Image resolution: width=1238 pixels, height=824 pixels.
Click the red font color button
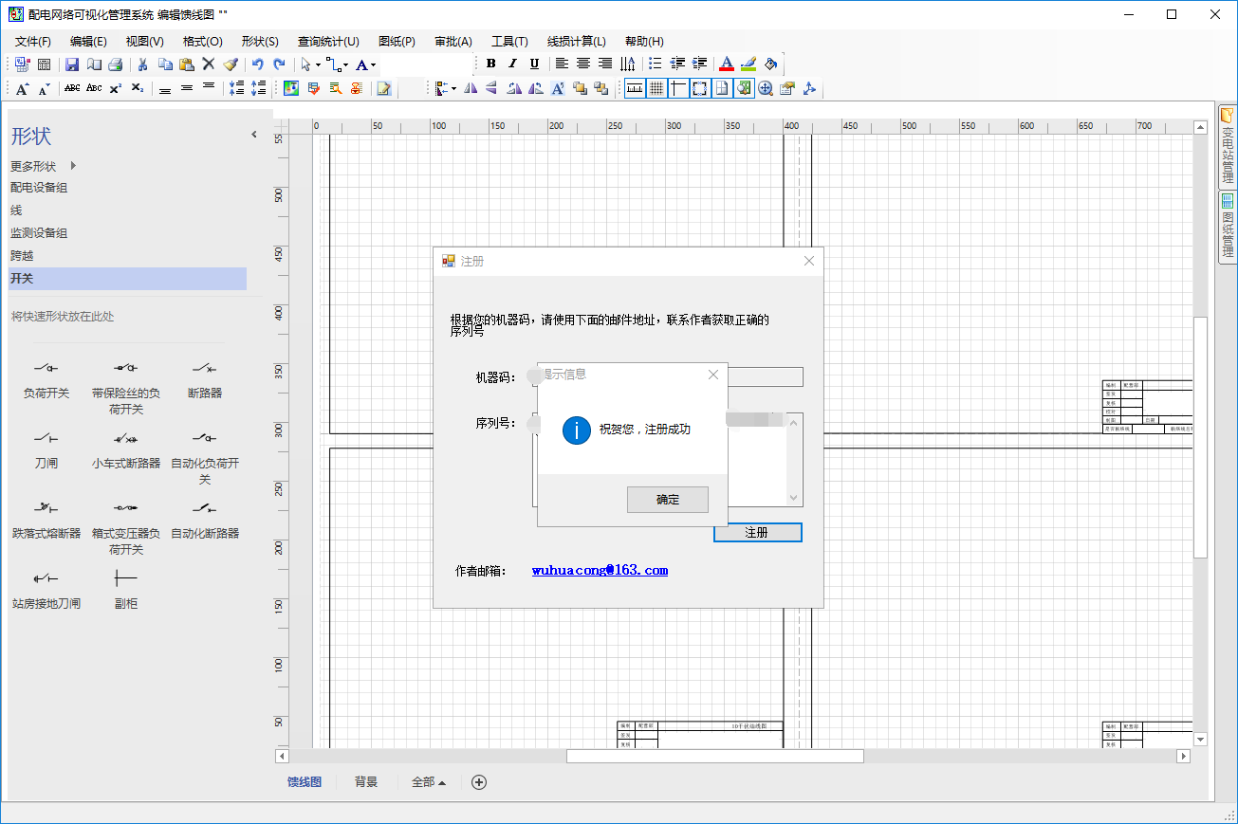coord(727,64)
